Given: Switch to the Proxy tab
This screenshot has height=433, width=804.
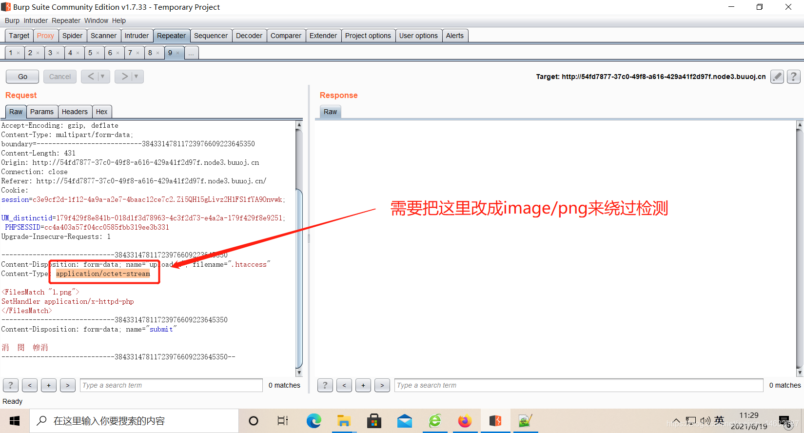Looking at the screenshot, I should point(45,36).
